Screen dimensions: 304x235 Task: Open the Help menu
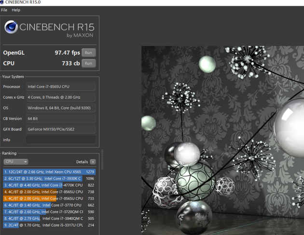[16, 10]
